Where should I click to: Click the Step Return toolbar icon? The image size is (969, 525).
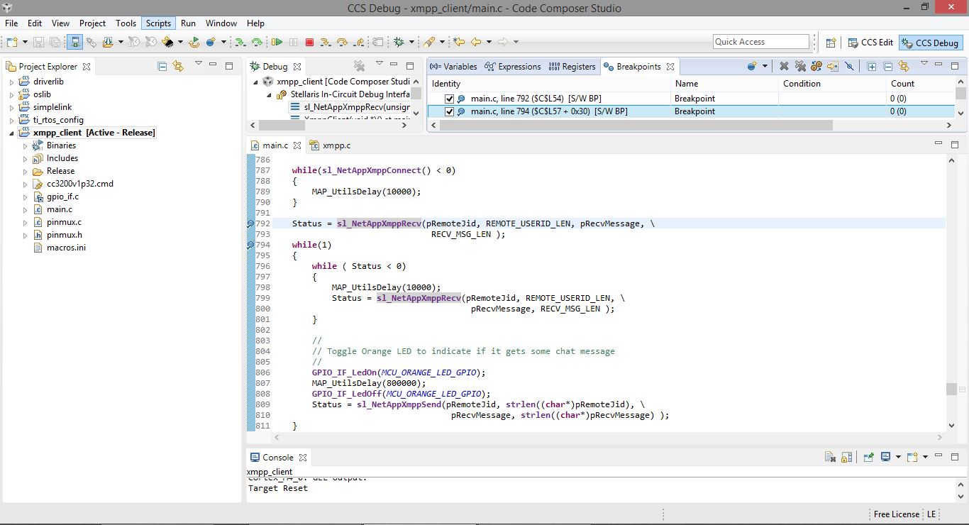click(359, 43)
